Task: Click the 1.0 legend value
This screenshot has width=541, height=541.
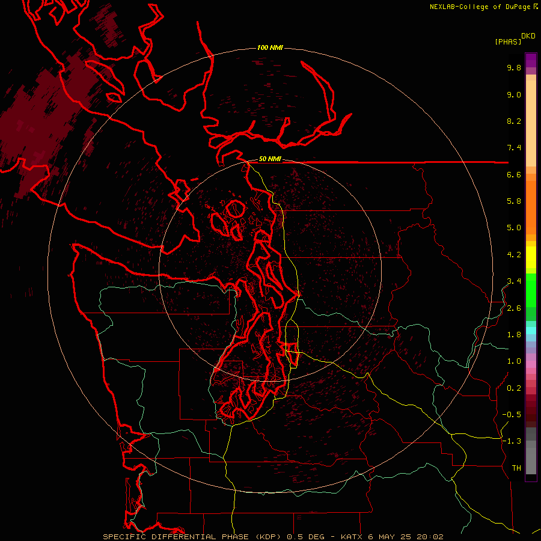Action: [x=514, y=361]
